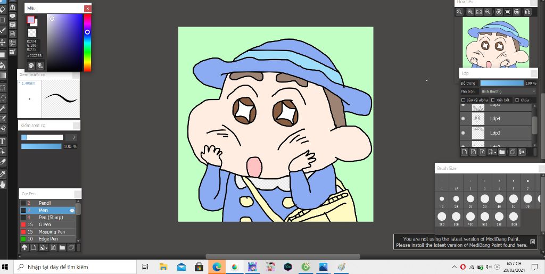Select the G Pen brush
The image size is (545, 274).
pyautogui.click(x=47, y=225)
